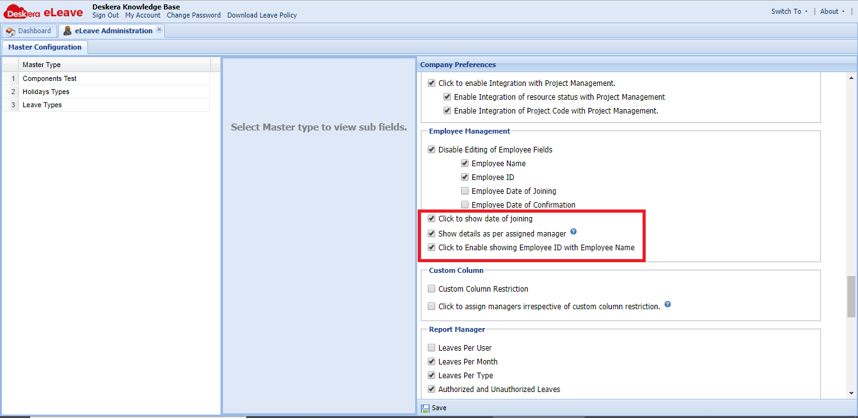Select the Leave Types row
Screen dimensions: 858x419
[106, 105]
